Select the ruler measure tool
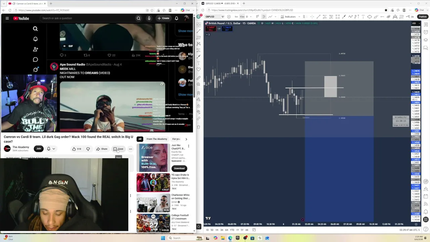This screenshot has height=242, width=430. point(199,78)
